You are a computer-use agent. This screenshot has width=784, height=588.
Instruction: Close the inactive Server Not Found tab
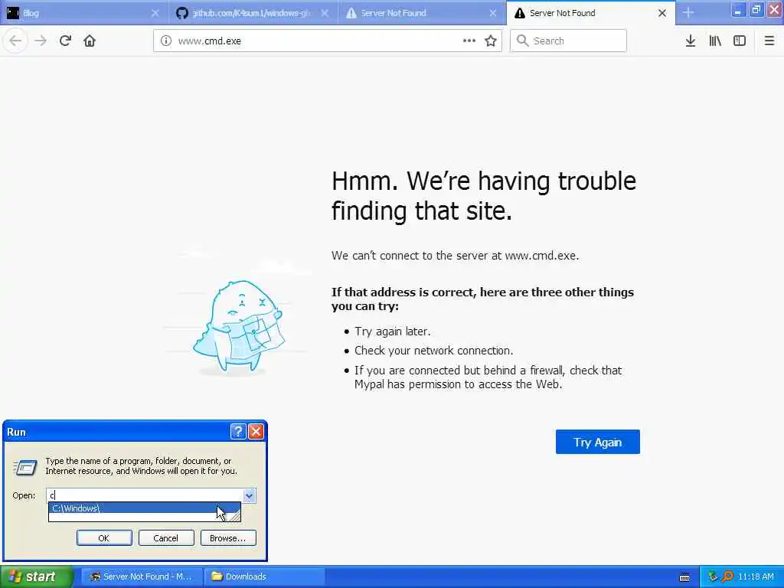pyautogui.click(x=493, y=13)
